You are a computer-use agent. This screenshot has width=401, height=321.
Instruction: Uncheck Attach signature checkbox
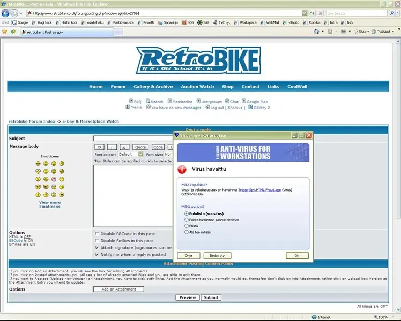pyautogui.click(x=96, y=247)
